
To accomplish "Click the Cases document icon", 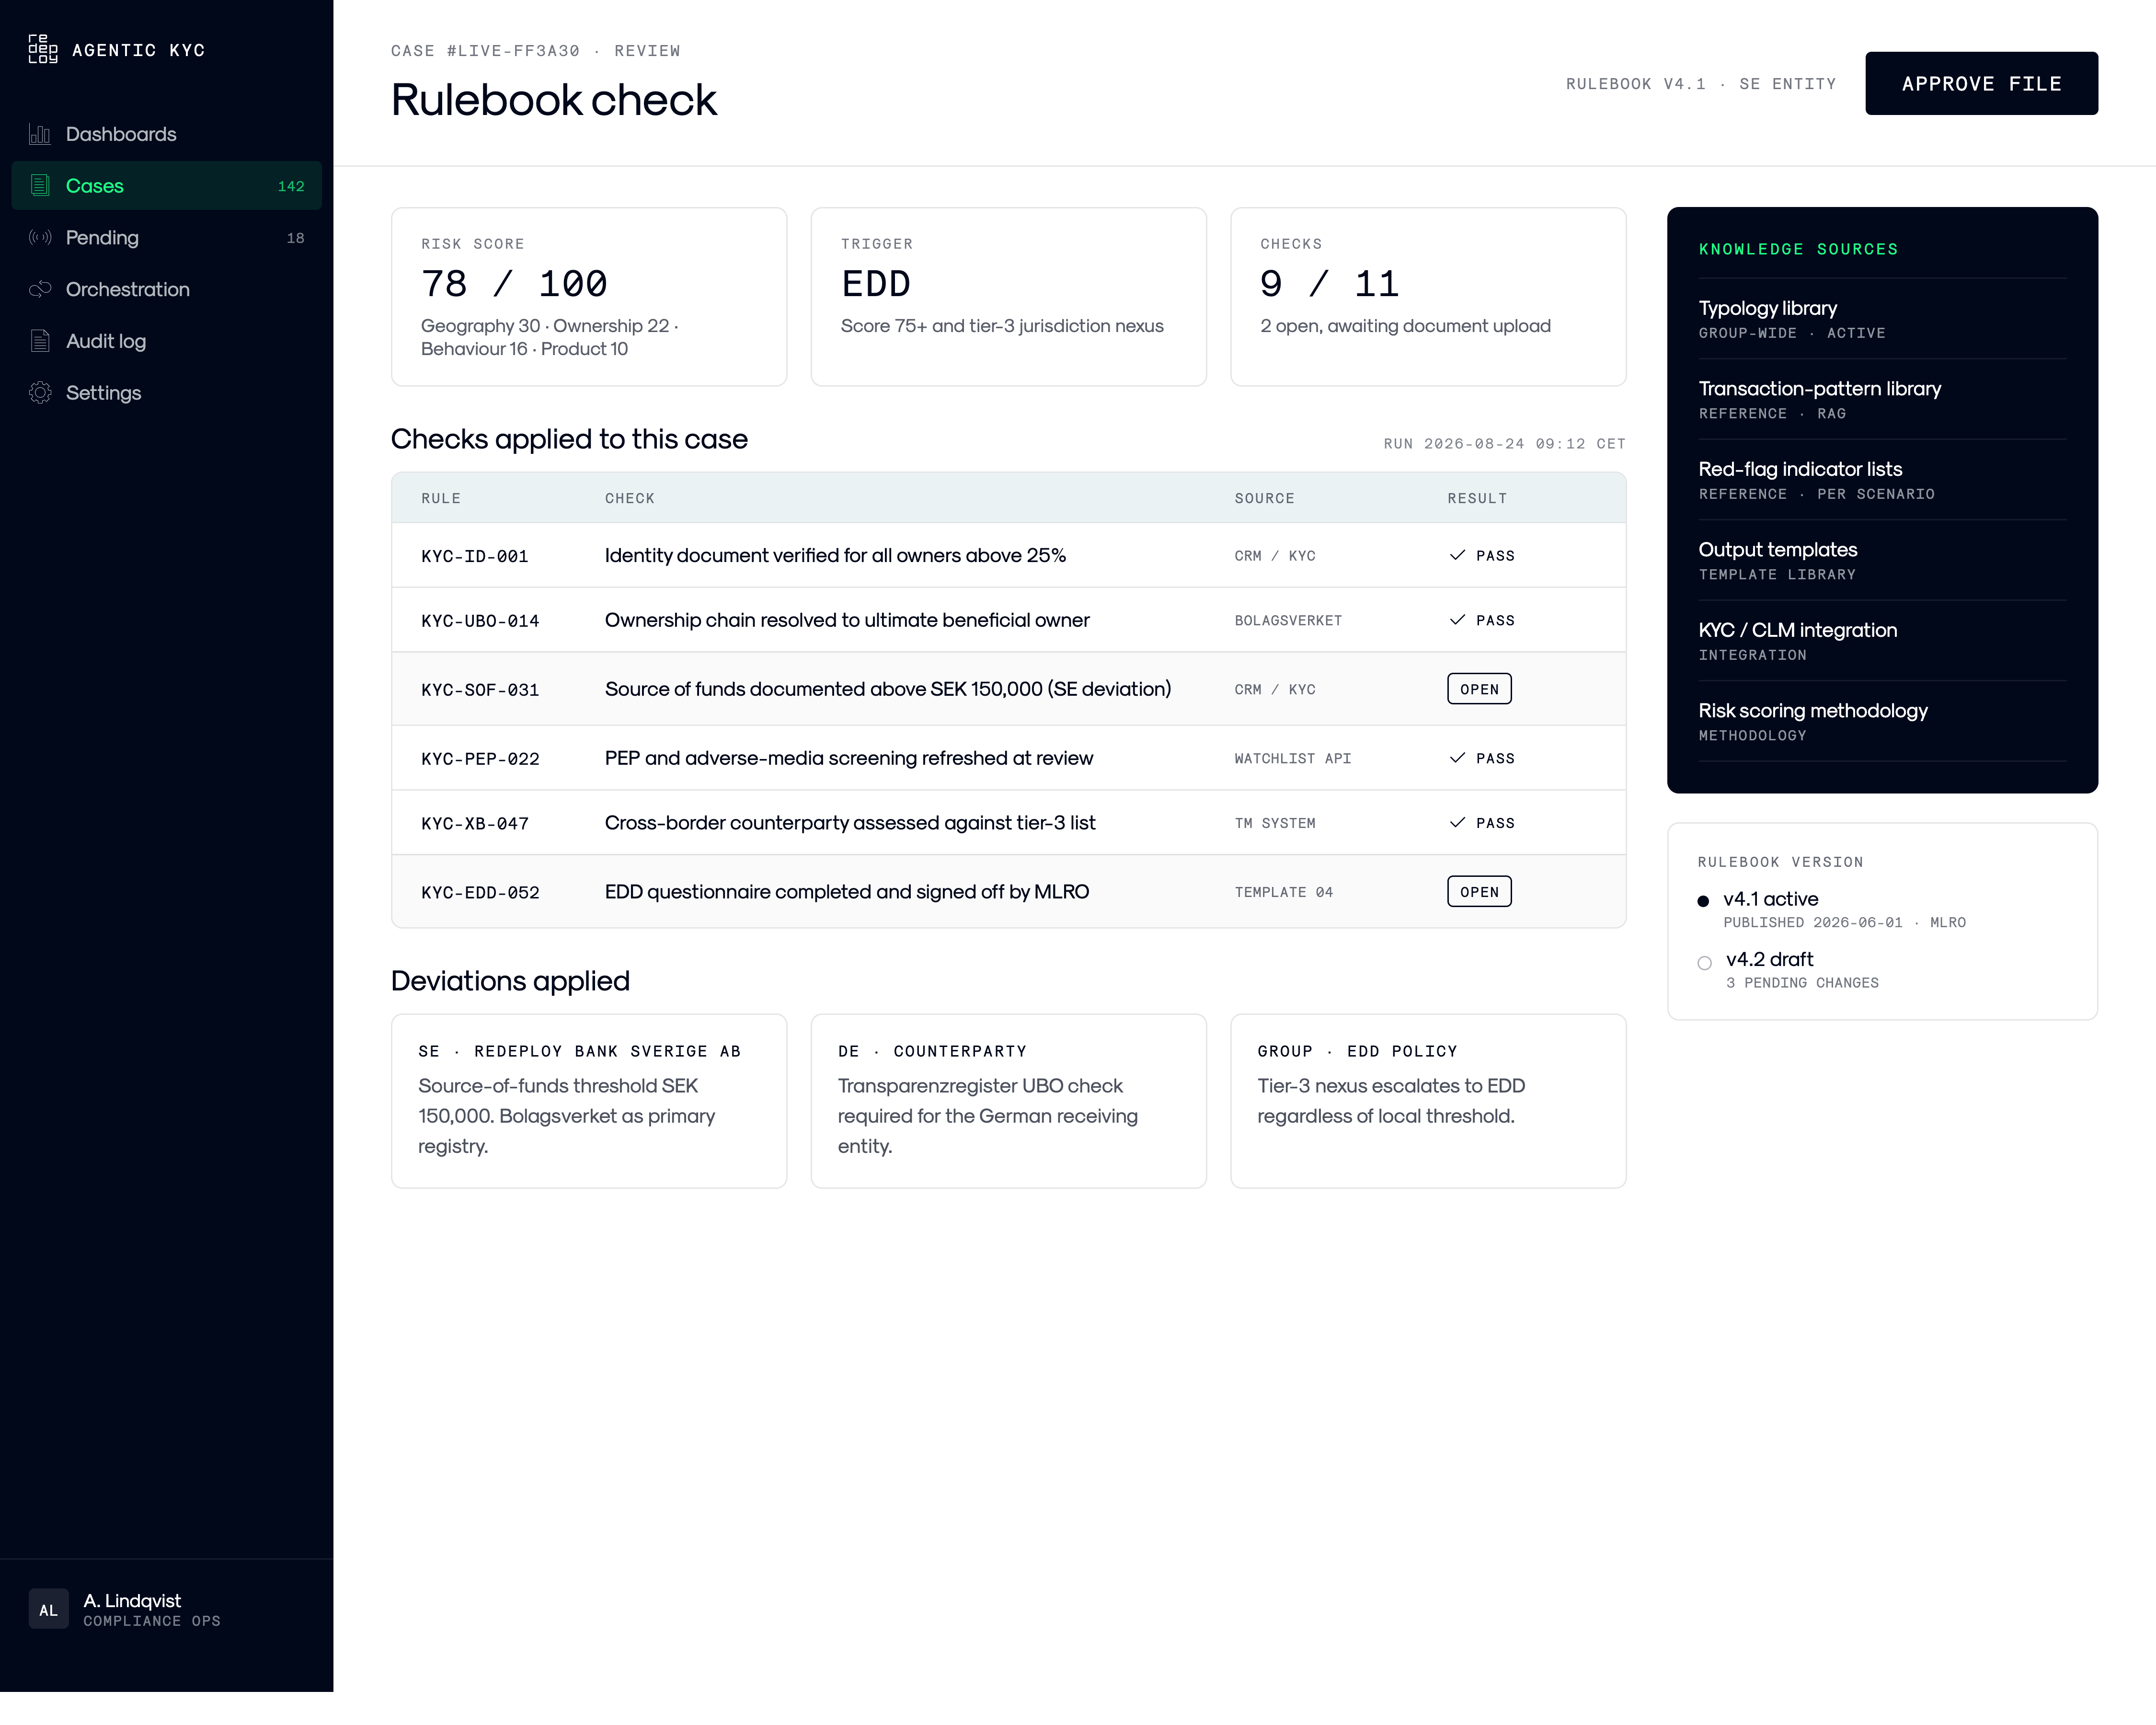I will 40,186.
